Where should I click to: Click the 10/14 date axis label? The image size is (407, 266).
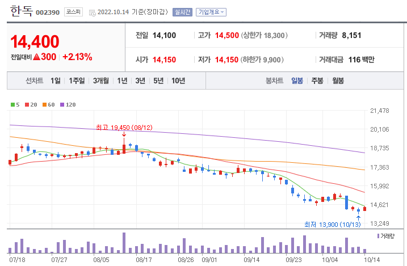[372, 260]
